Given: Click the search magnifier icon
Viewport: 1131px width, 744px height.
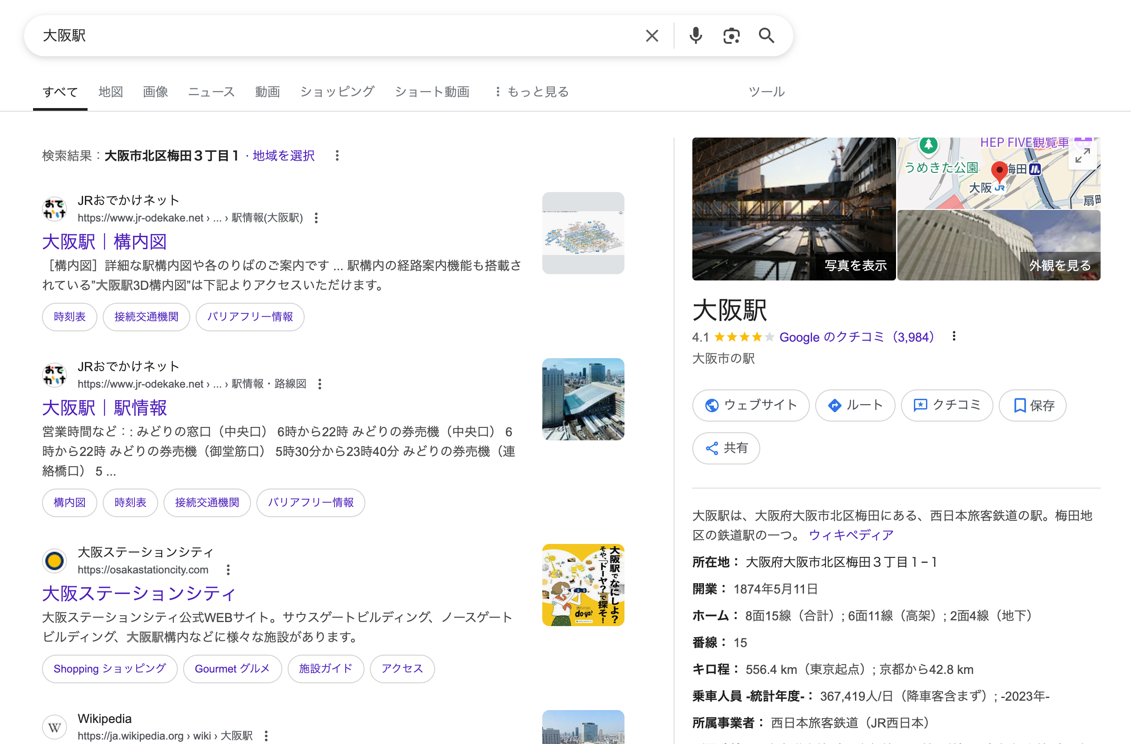Looking at the screenshot, I should point(767,35).
